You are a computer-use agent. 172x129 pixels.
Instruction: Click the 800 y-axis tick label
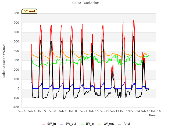coord(16,13)
